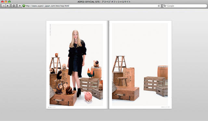Open the home page via house icon
Viewport: 208px width, 121px height.
click(x=14, y=6)
